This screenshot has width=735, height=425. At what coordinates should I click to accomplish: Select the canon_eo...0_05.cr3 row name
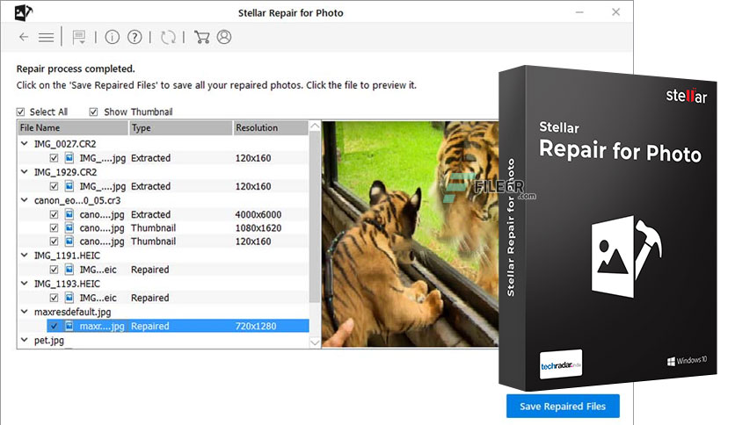77,200
